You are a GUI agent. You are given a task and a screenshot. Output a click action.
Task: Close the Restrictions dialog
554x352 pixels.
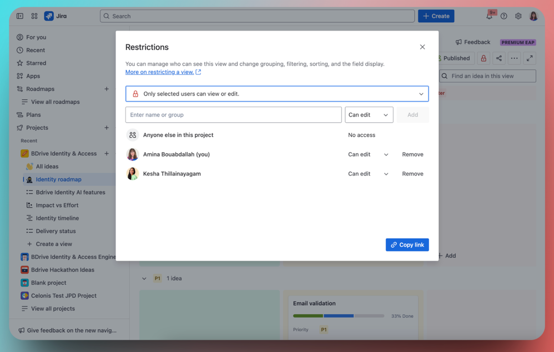click(422, 47)
